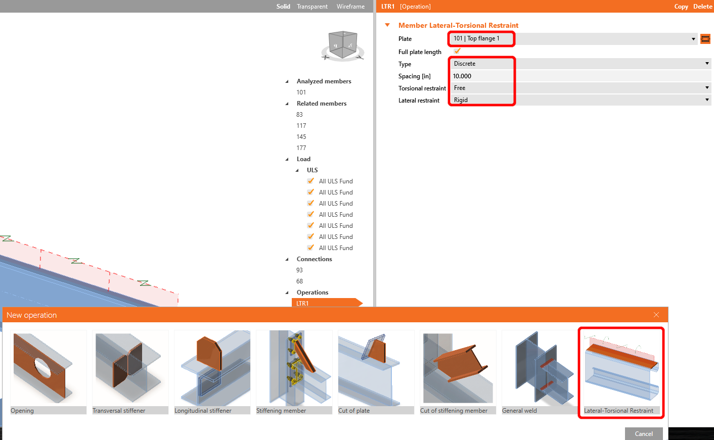
Task: Open the Plate selection dropdown
Action: click(693, 38)
